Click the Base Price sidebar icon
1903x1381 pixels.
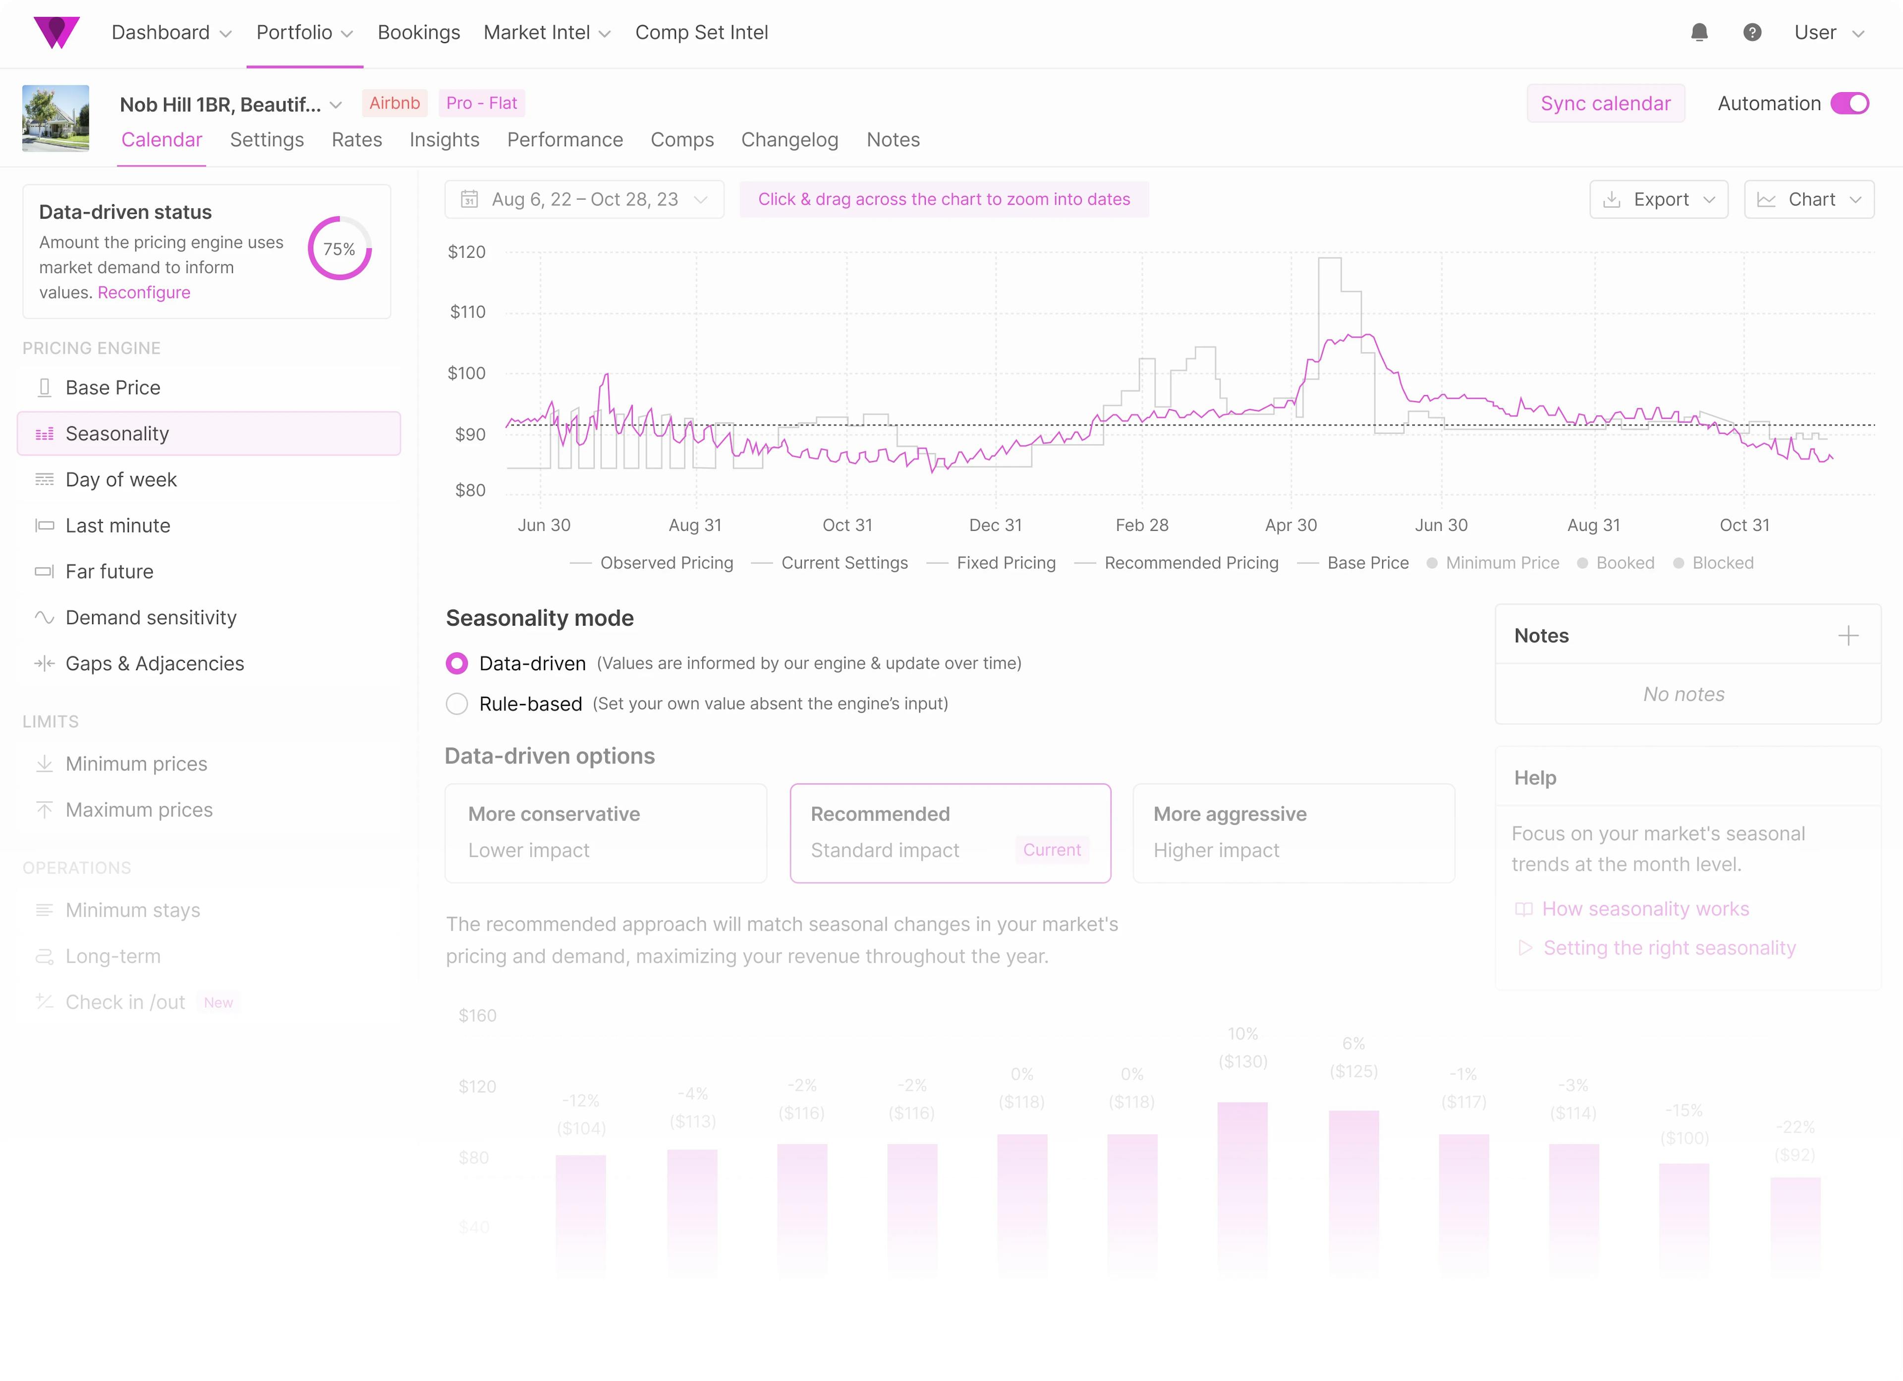tap(45, 388)
